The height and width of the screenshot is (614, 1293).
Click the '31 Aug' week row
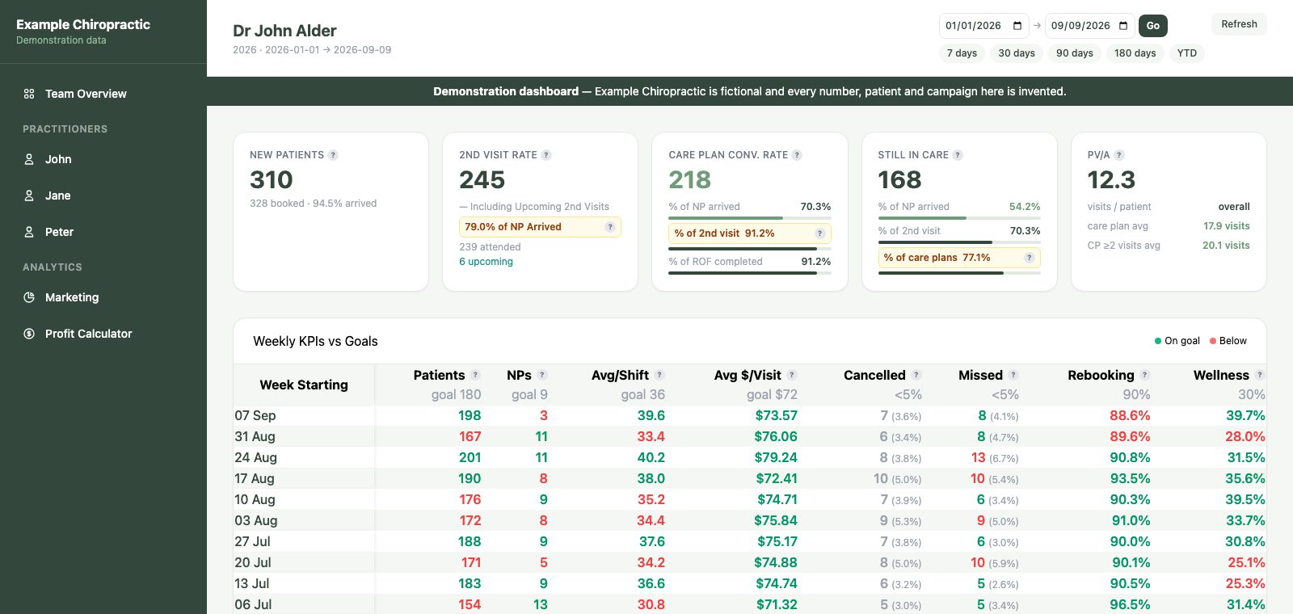point(750,436)
